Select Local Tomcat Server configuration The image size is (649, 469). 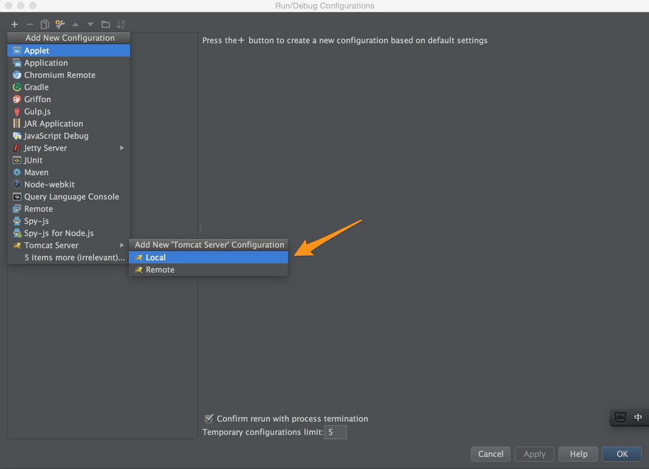(208, 257)
